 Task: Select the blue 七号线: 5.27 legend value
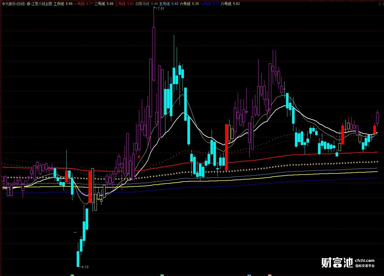(x=210, y=4)
